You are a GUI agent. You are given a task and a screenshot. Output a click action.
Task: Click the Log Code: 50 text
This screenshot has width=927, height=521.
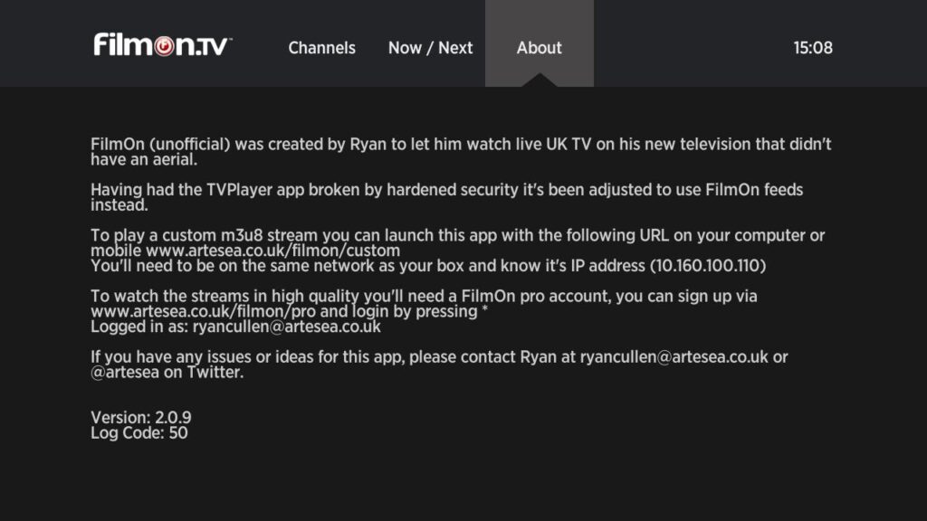coord(139,433)
